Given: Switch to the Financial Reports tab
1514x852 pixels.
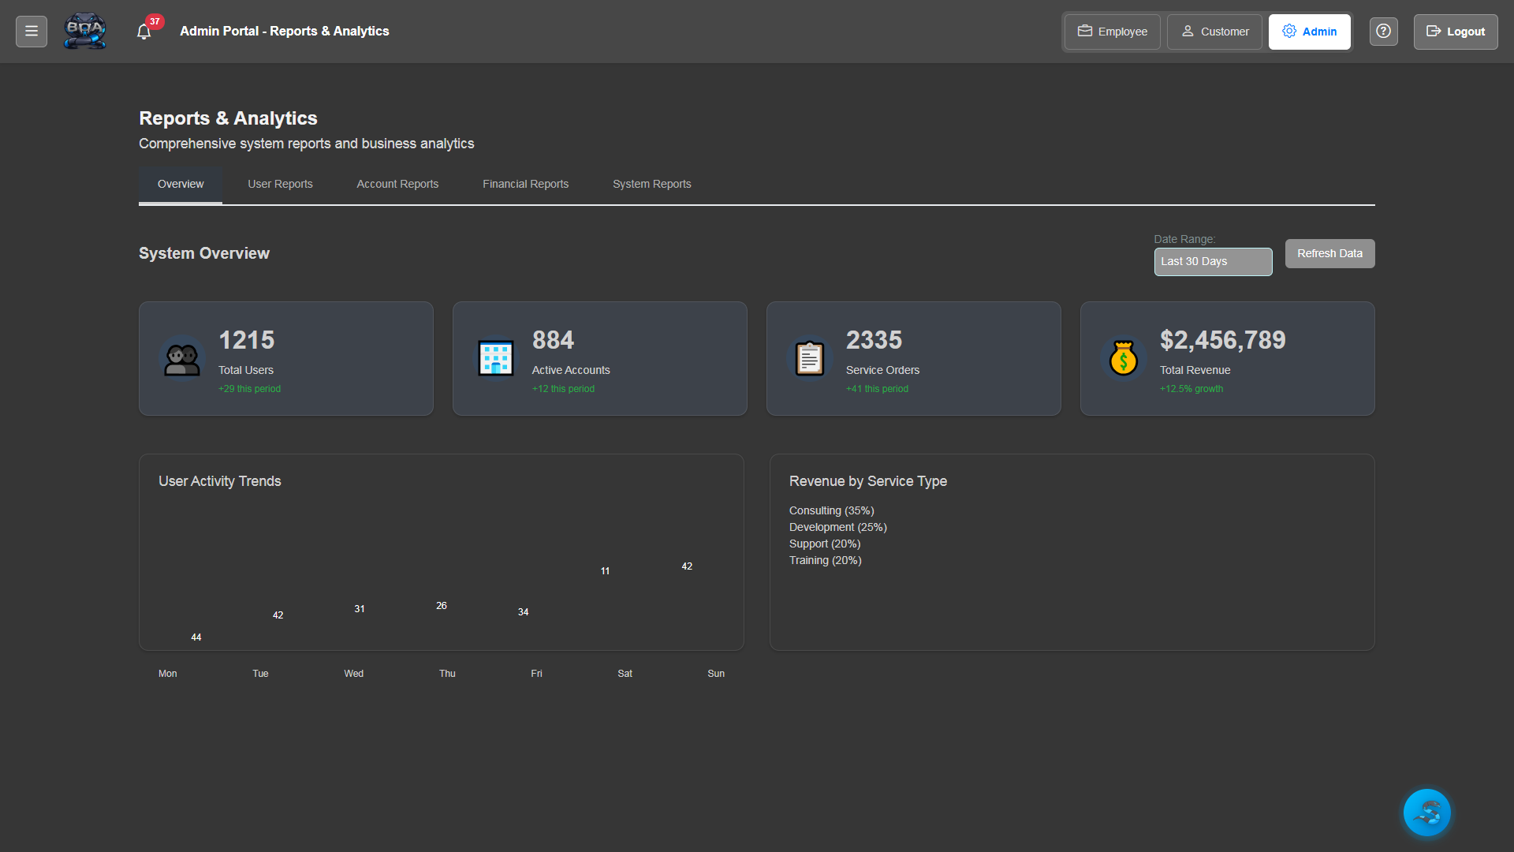Looking at the screenshot, I should pyautogui.click(x=525, y=184).
